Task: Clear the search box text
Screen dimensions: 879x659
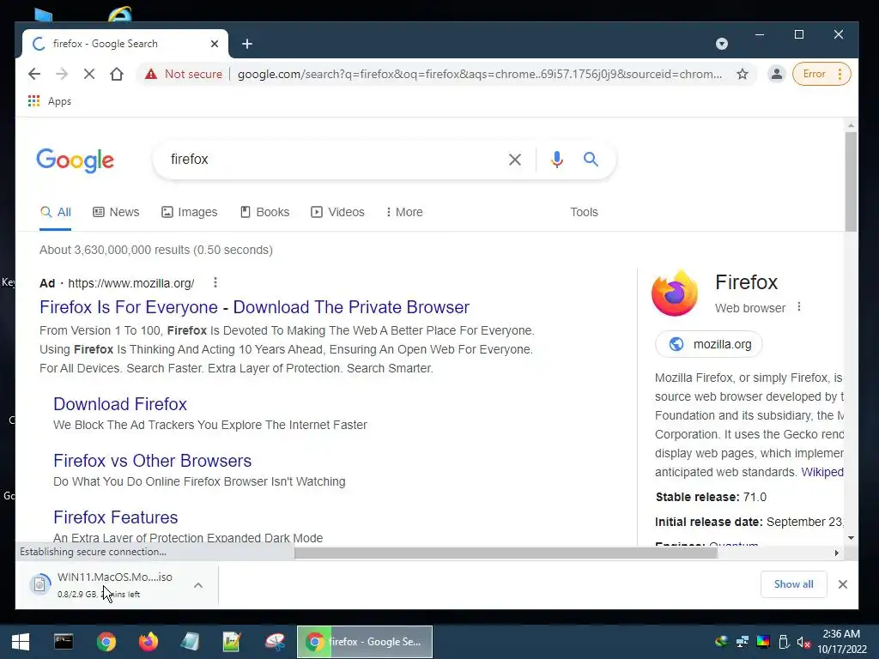Action: [x=515, y=160]
